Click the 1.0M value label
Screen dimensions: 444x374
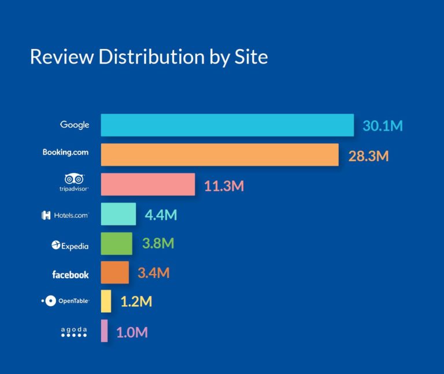point(132,332)
